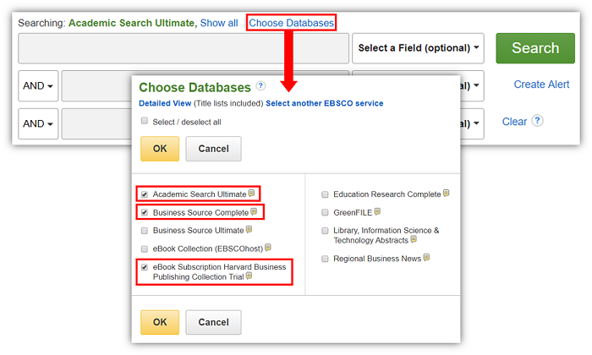592x355 pixels.
Task: Click the top Cancel button
Action: [x=213, y=149]
